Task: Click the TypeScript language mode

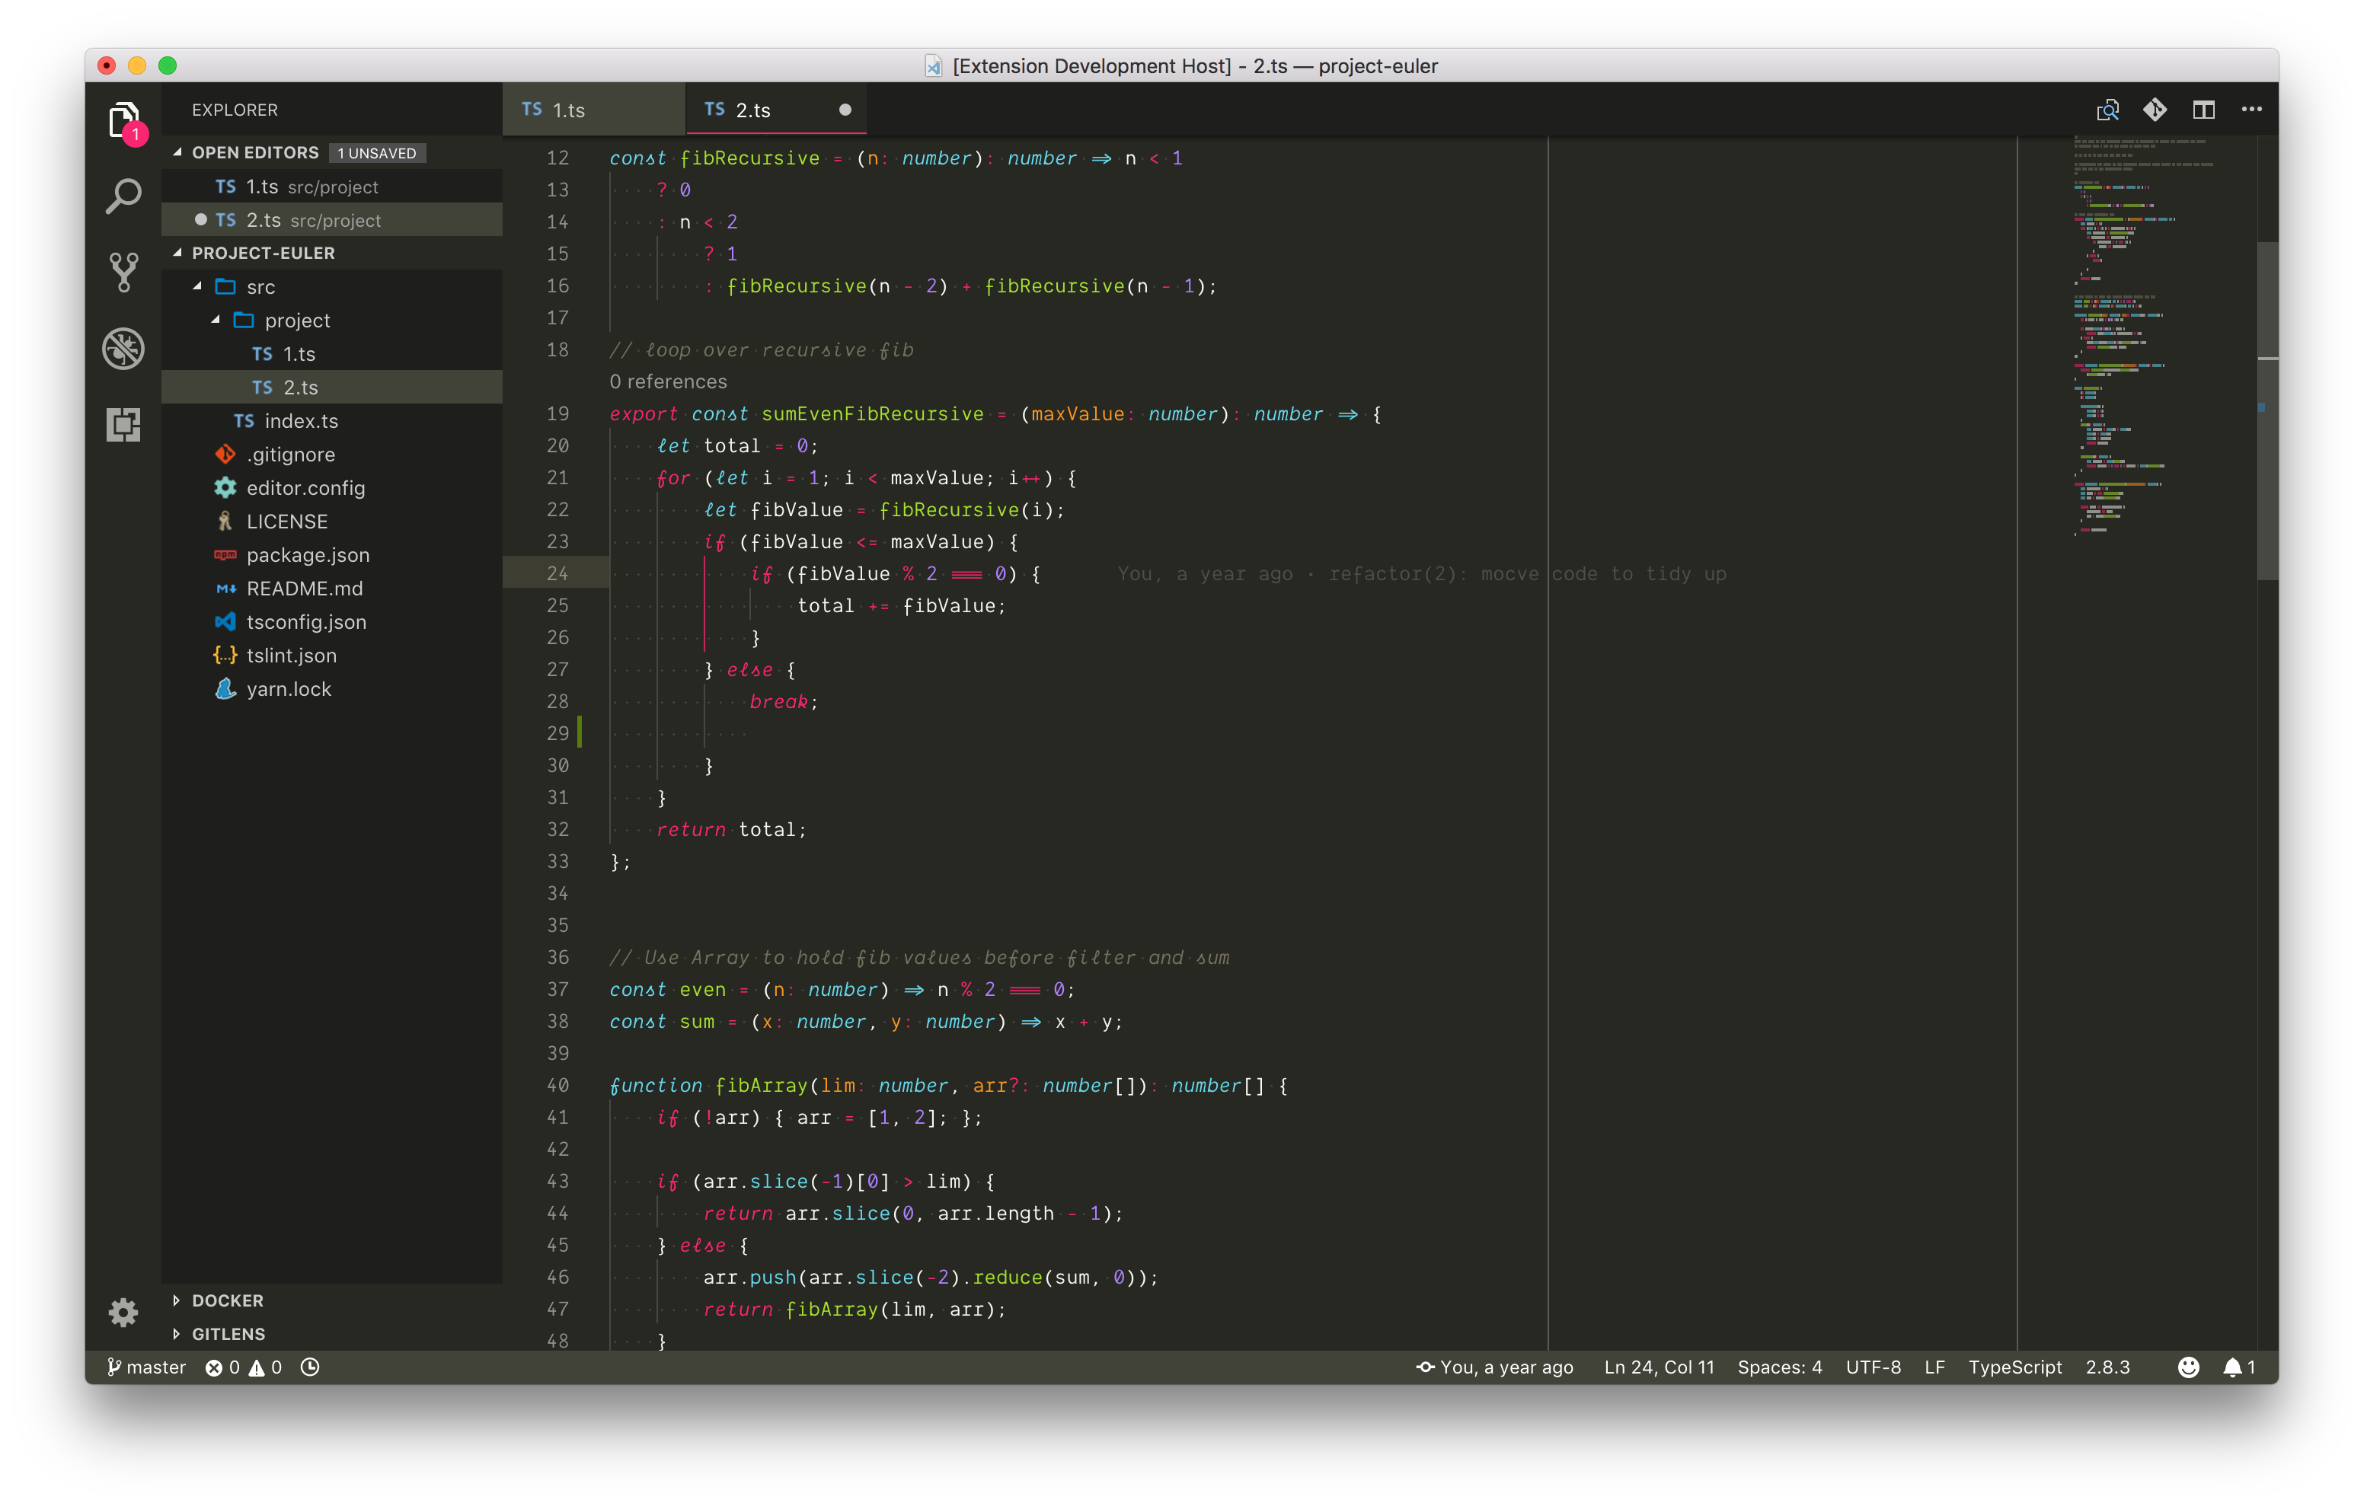Action: 2014,1367
